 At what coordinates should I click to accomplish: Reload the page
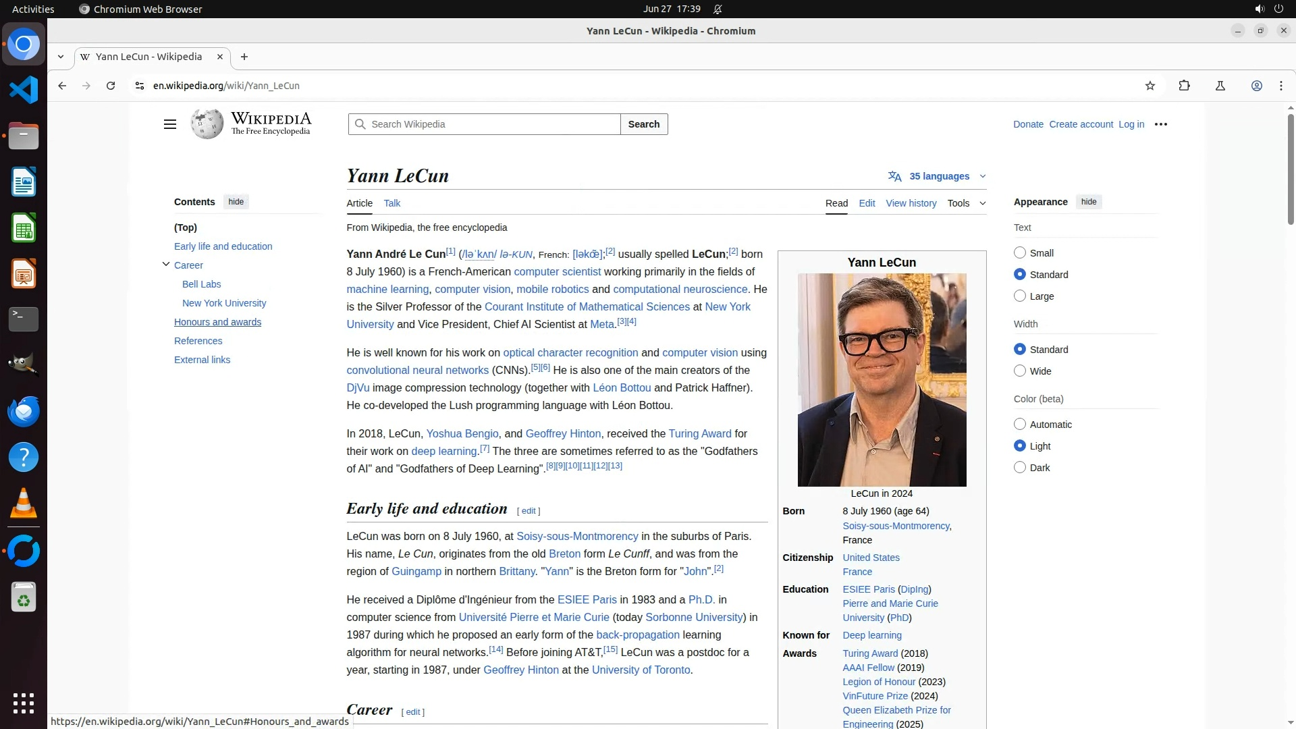click(x=111, y=86)
